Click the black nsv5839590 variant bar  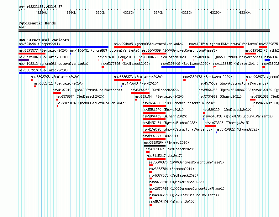tap(155, 146)
